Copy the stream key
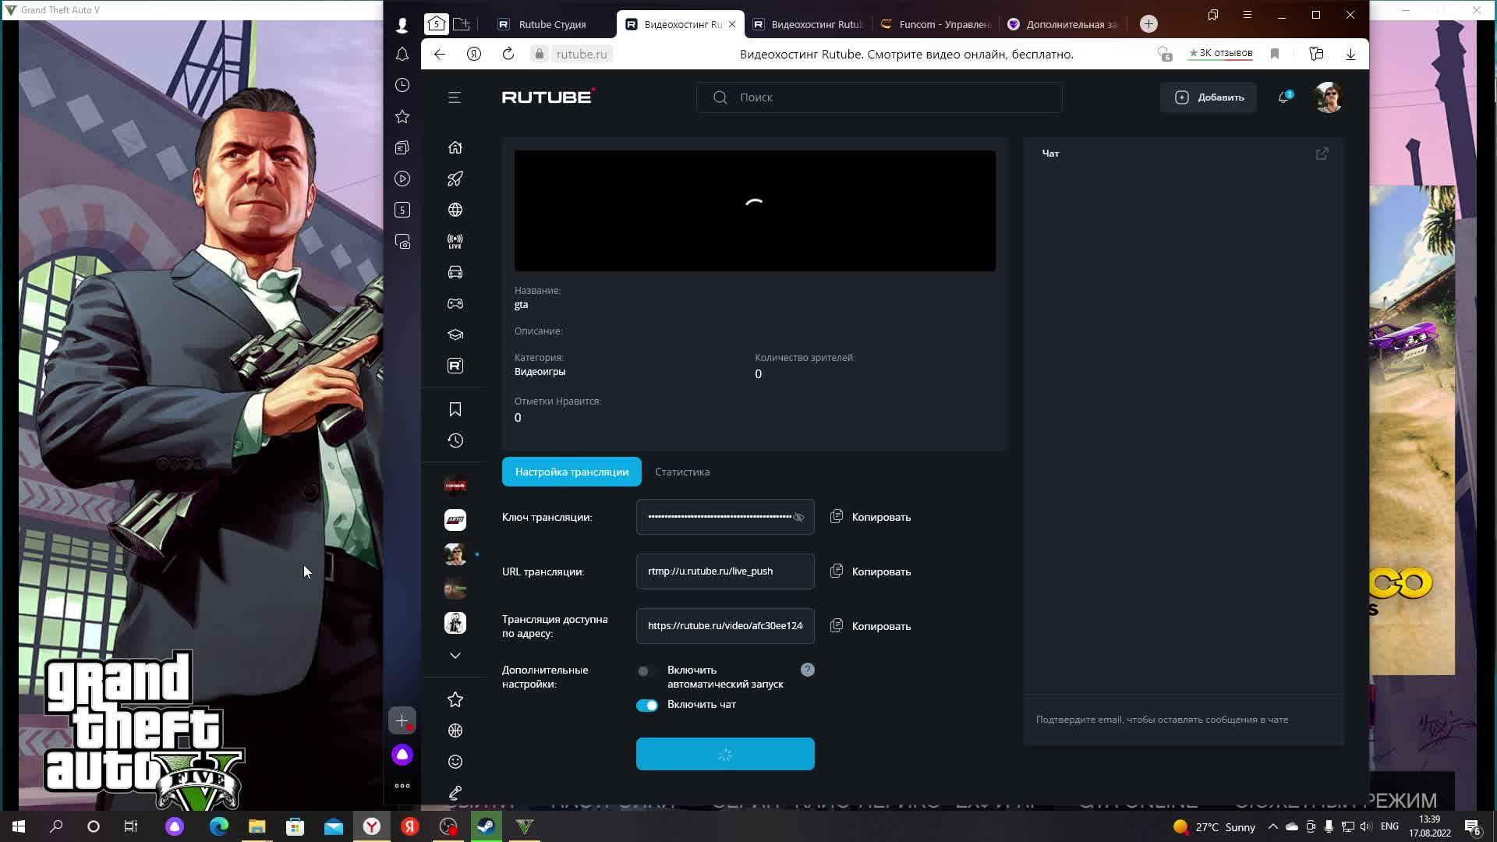1497x842 pixels. [x=871, y=517]
